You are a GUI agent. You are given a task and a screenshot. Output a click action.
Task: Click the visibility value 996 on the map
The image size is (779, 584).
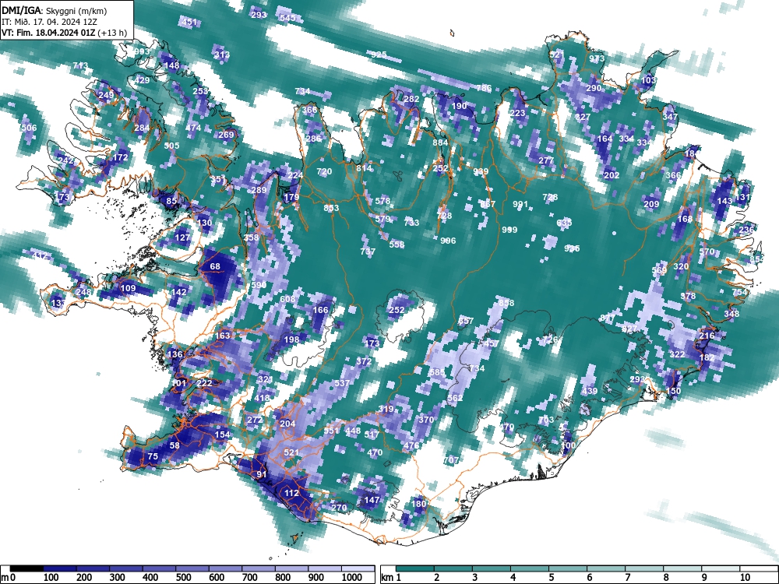pyautogui.click(x=448, y=241)
